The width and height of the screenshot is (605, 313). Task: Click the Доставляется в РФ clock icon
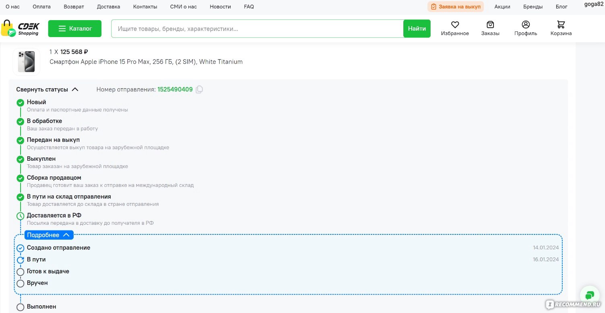(x=21, y=216)
